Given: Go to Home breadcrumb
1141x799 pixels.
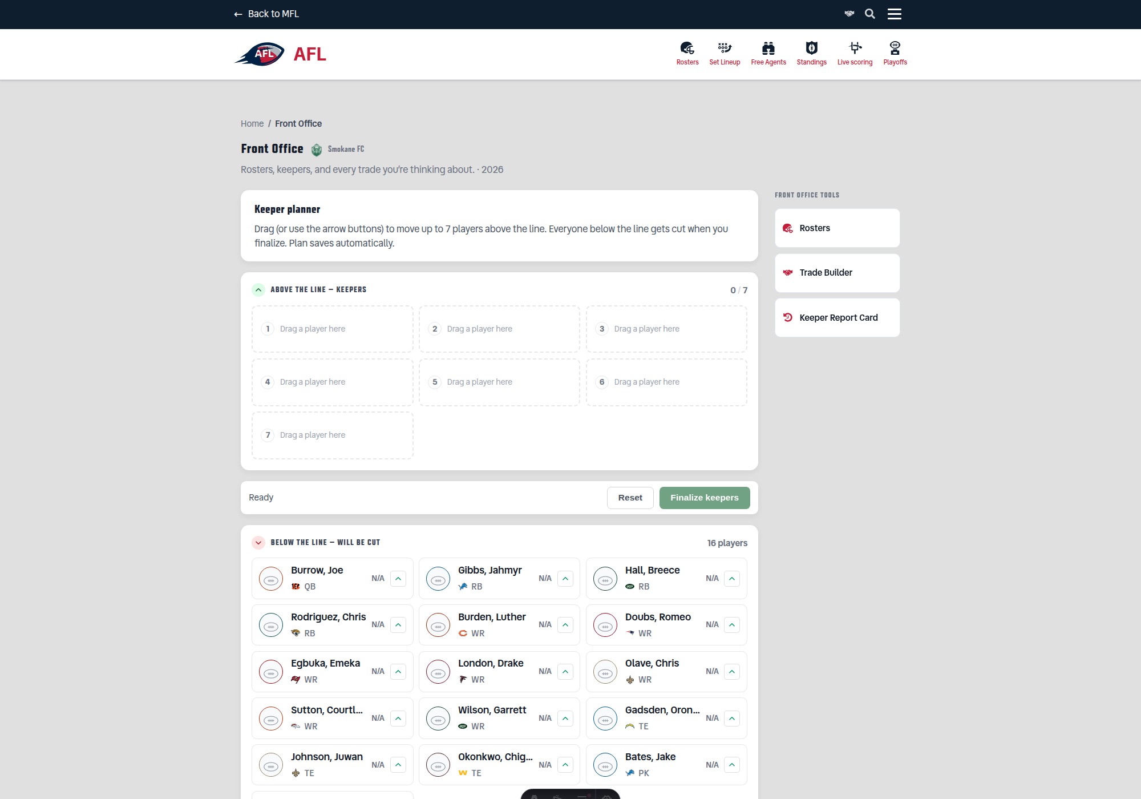Looking at the screenshot, I should tap(252, 124).
